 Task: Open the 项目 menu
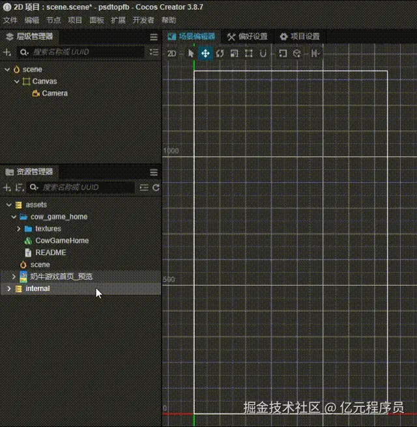(x=75, y=20)
